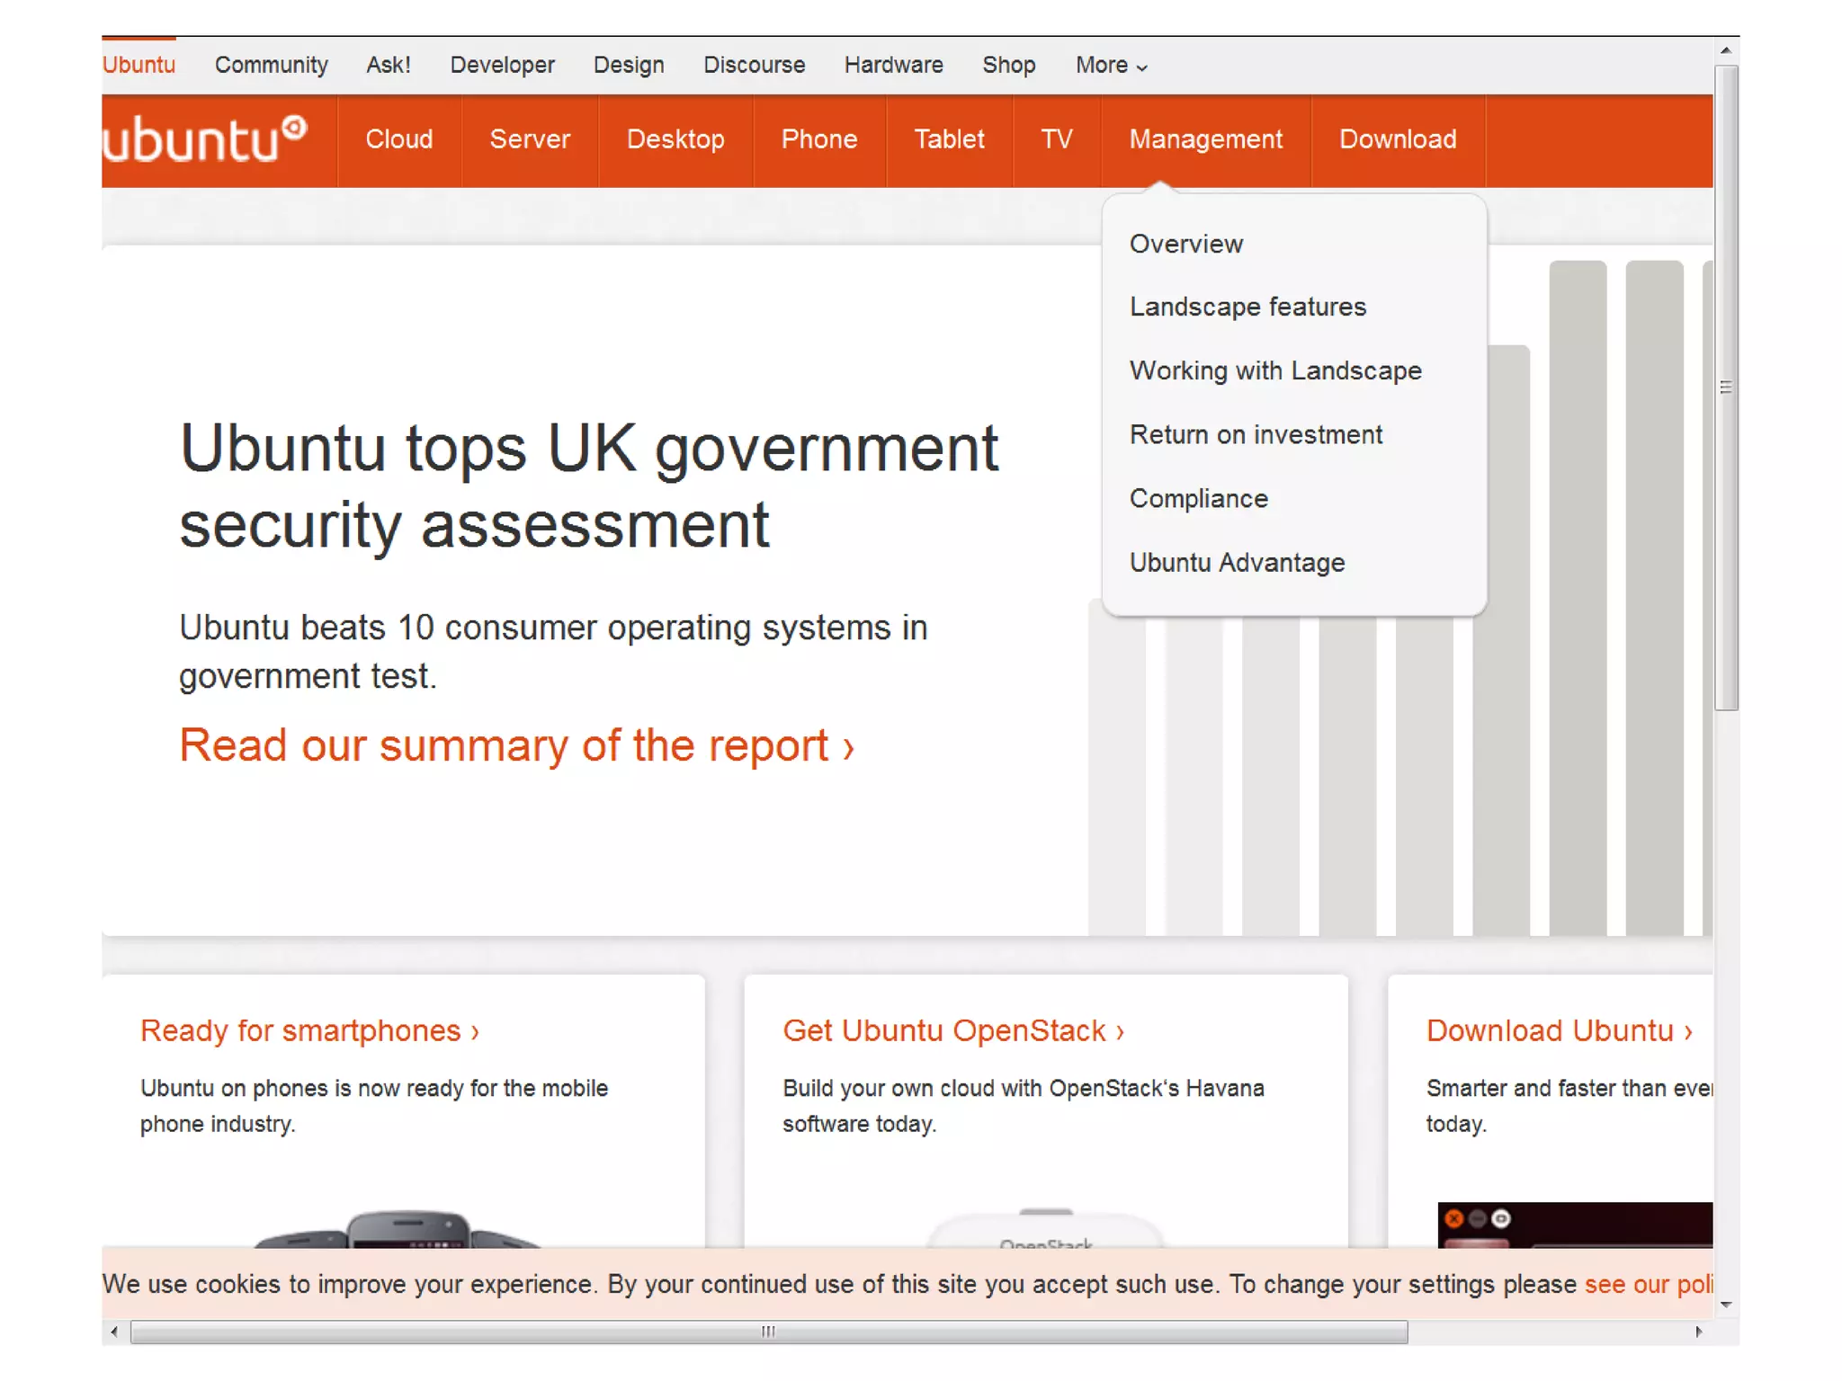Click the scroll right arrow of horizontal scrollbar
Viewport: 1842px width, 1381px height.
point(1698,1332)
